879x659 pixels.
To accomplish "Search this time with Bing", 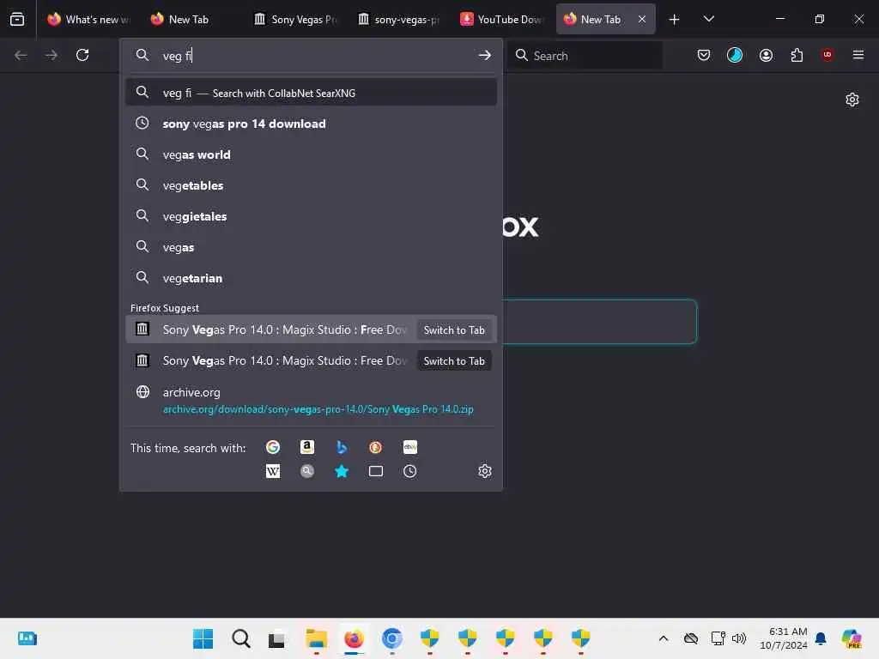I will 342,447.
